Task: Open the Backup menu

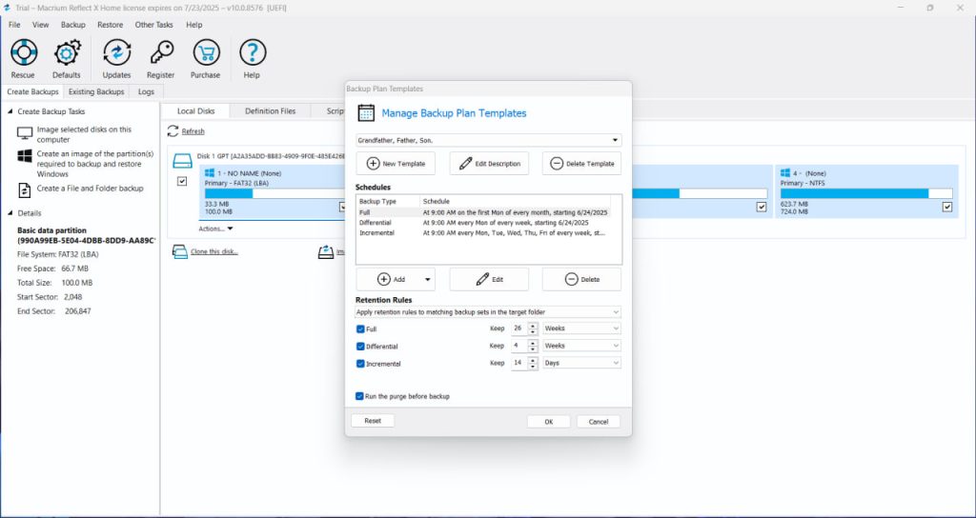Action: point(73,25)
